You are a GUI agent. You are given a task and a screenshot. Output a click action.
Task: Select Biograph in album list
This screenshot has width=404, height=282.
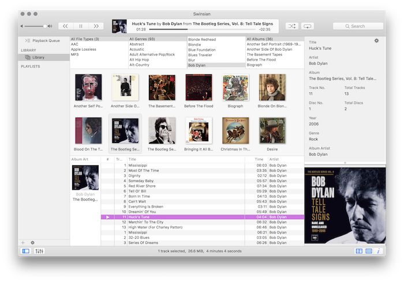275,65
